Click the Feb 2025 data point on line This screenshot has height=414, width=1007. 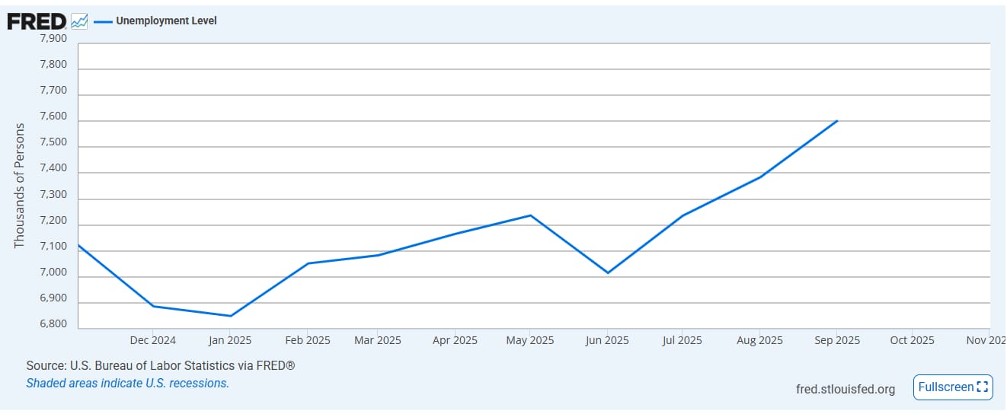[x=307, y=263]
